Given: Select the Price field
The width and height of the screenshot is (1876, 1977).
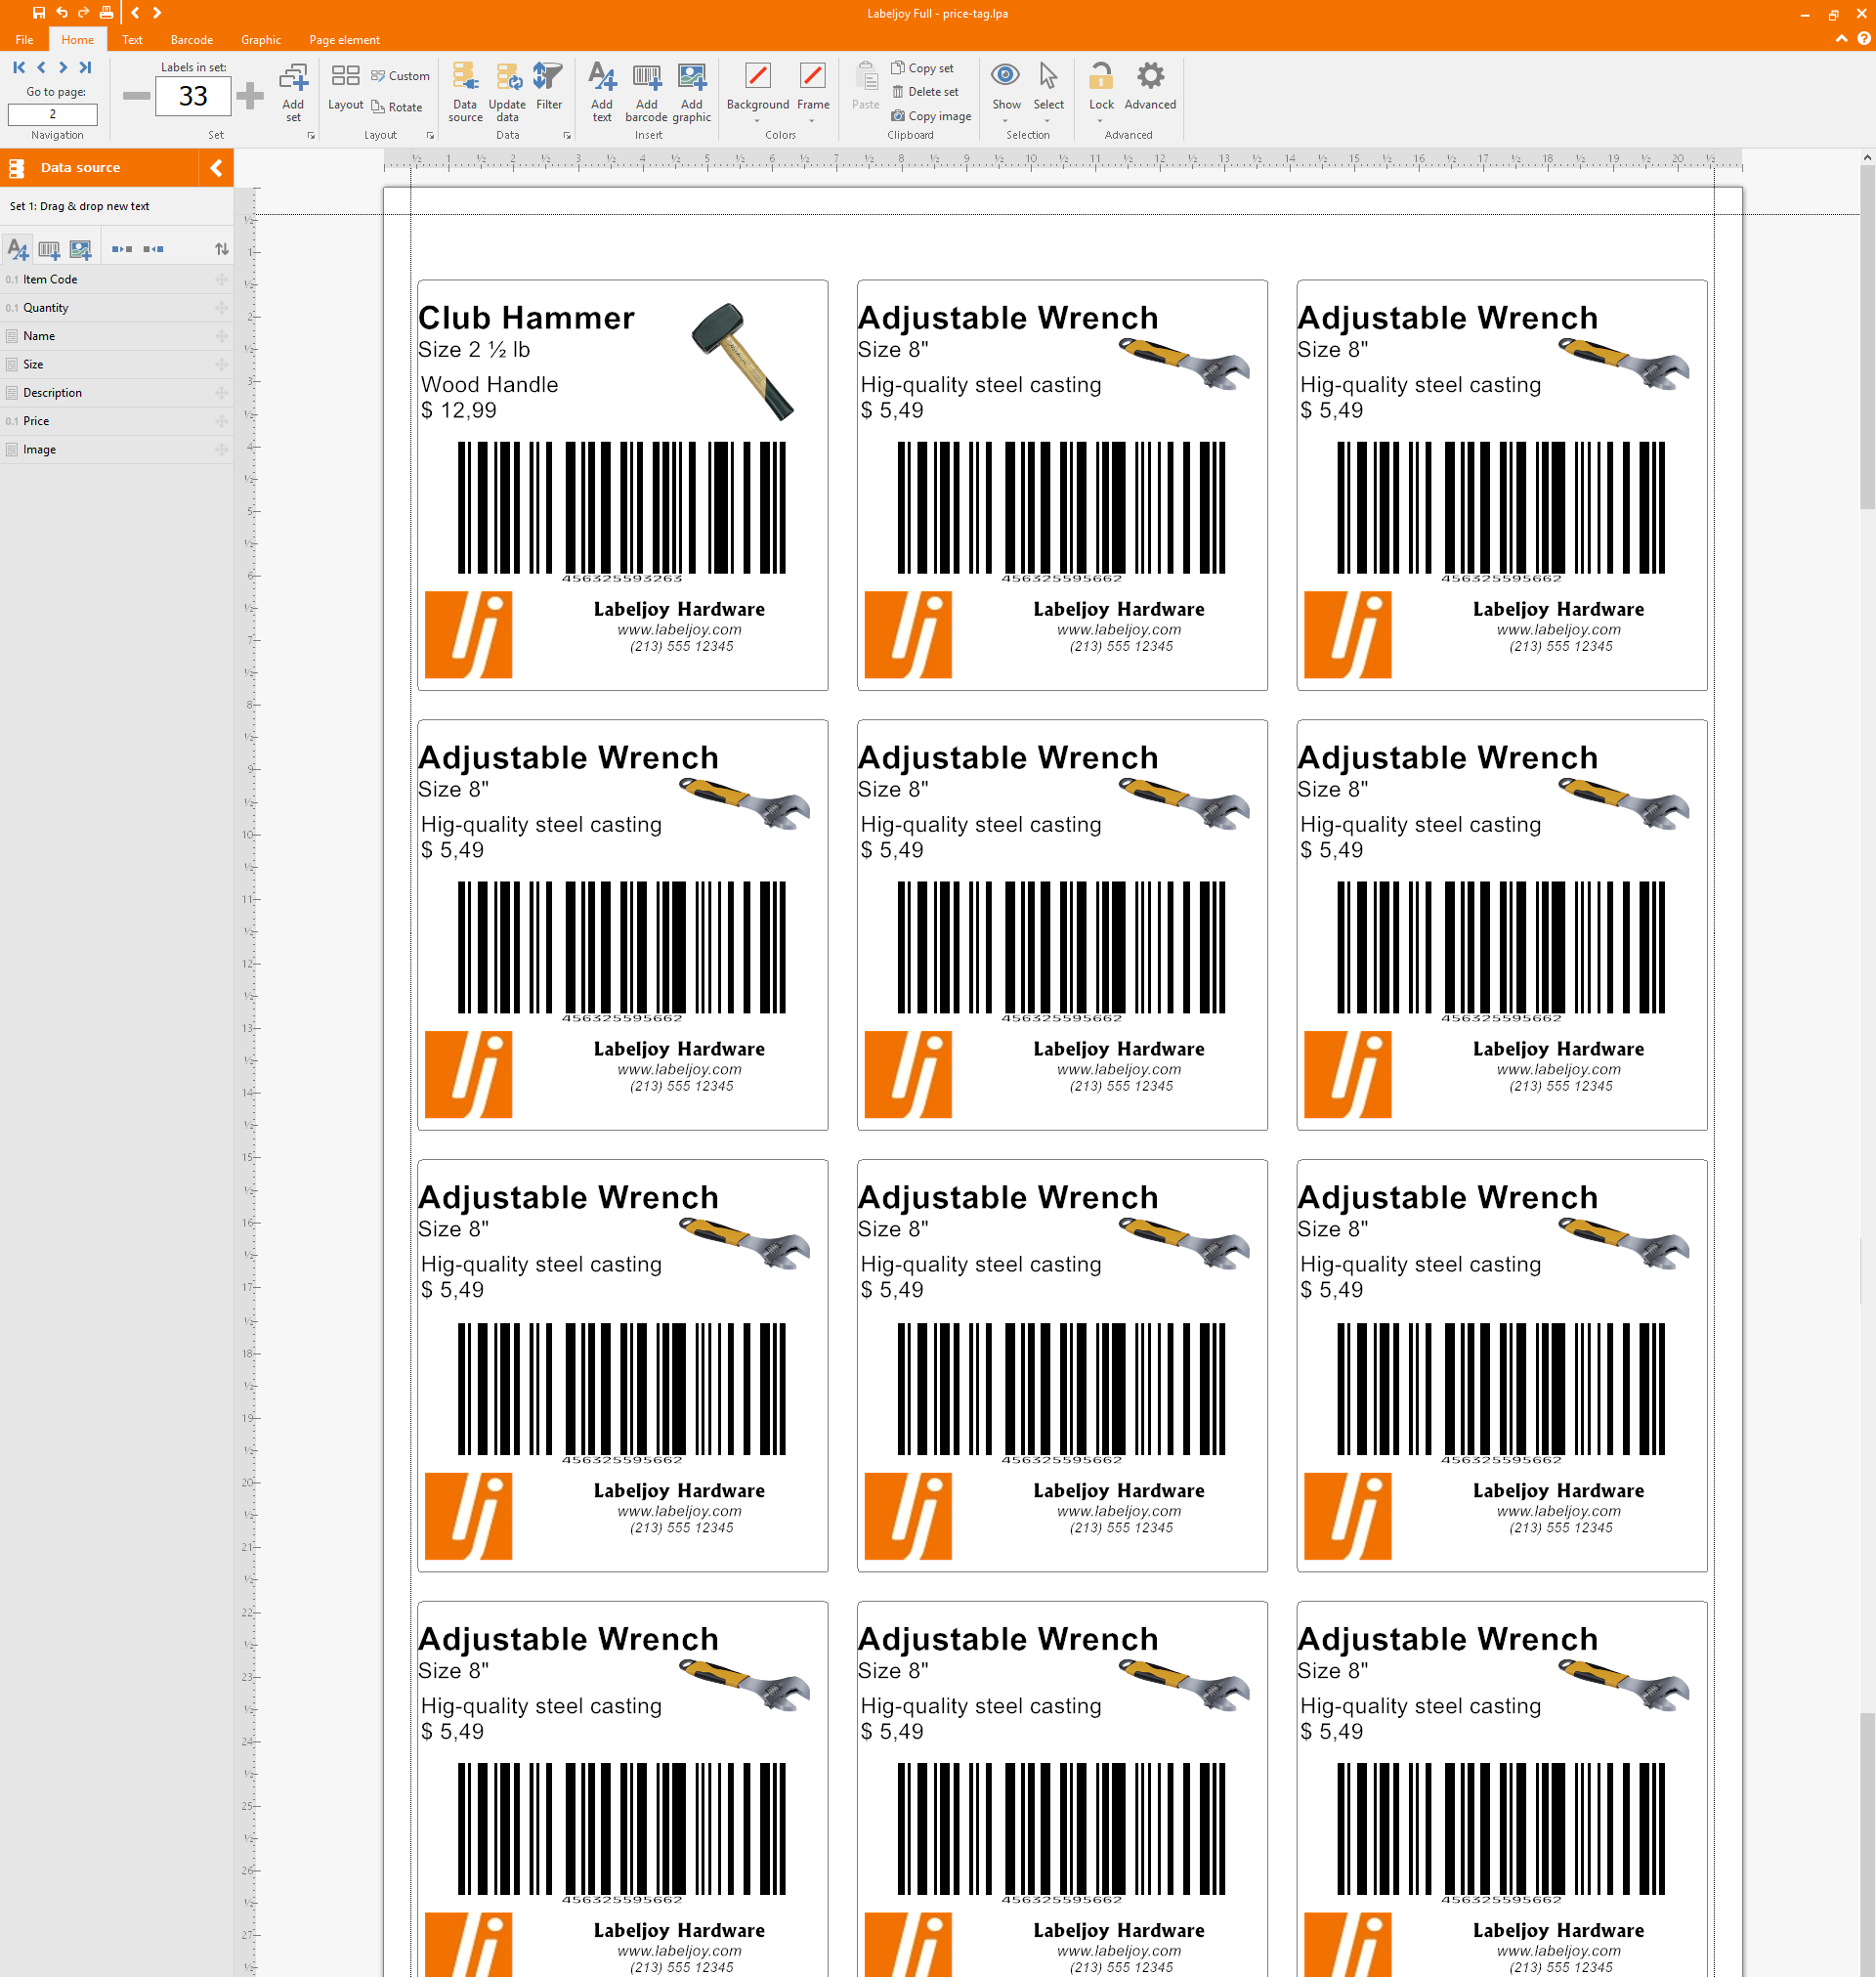Looking at the screenshot, I should pyautogui.click(x=117, y=421).
